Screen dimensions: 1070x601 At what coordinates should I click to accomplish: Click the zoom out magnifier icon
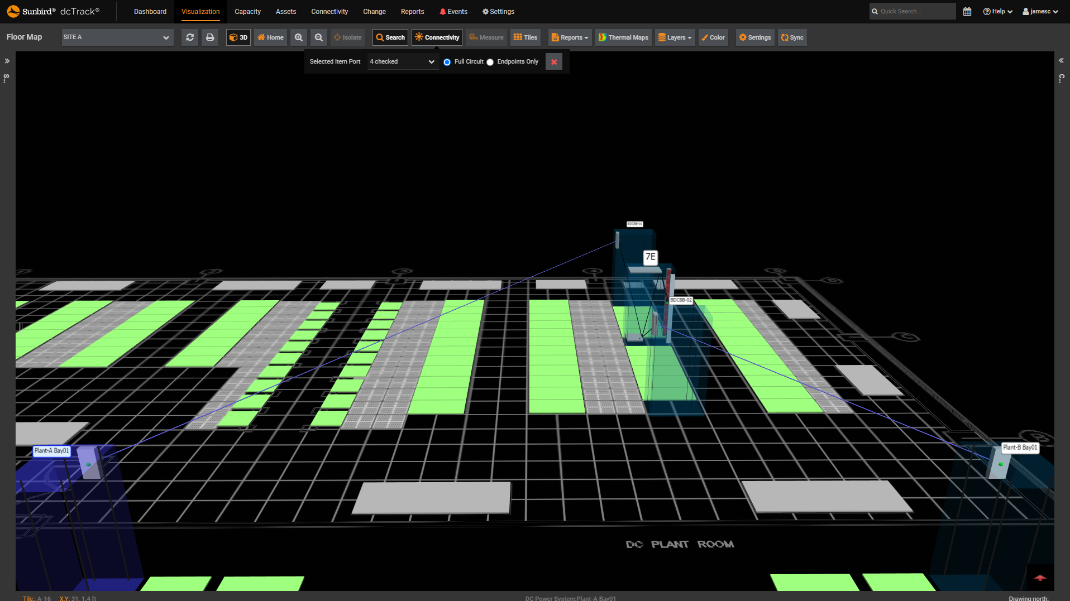tap(319, 37)
